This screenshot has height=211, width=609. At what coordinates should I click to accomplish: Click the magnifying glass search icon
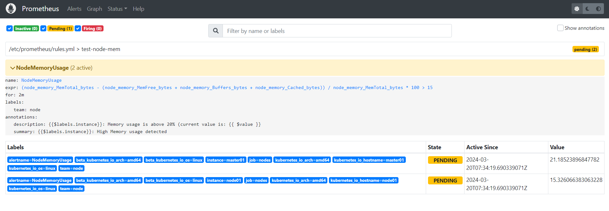216,31
